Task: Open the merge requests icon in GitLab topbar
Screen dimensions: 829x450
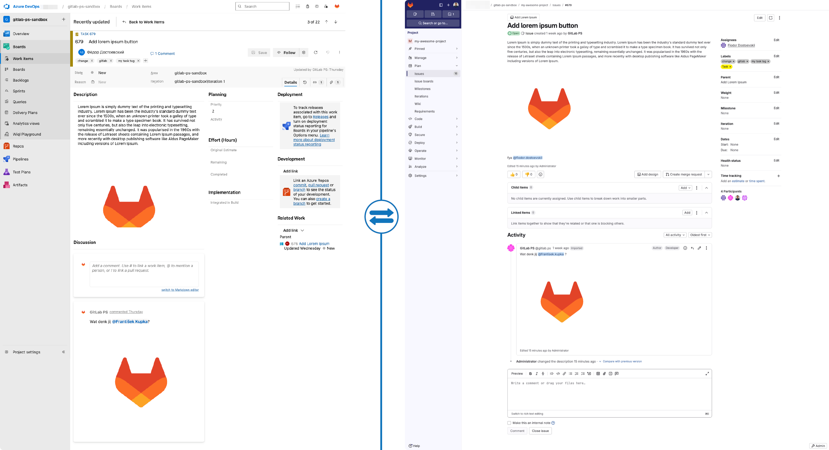Action: [433, 14]
